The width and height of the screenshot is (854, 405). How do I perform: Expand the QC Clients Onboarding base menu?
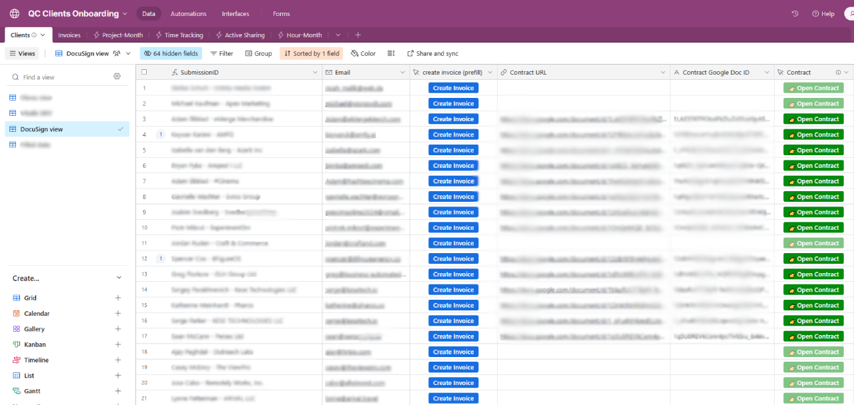click(x=77, y=13)
